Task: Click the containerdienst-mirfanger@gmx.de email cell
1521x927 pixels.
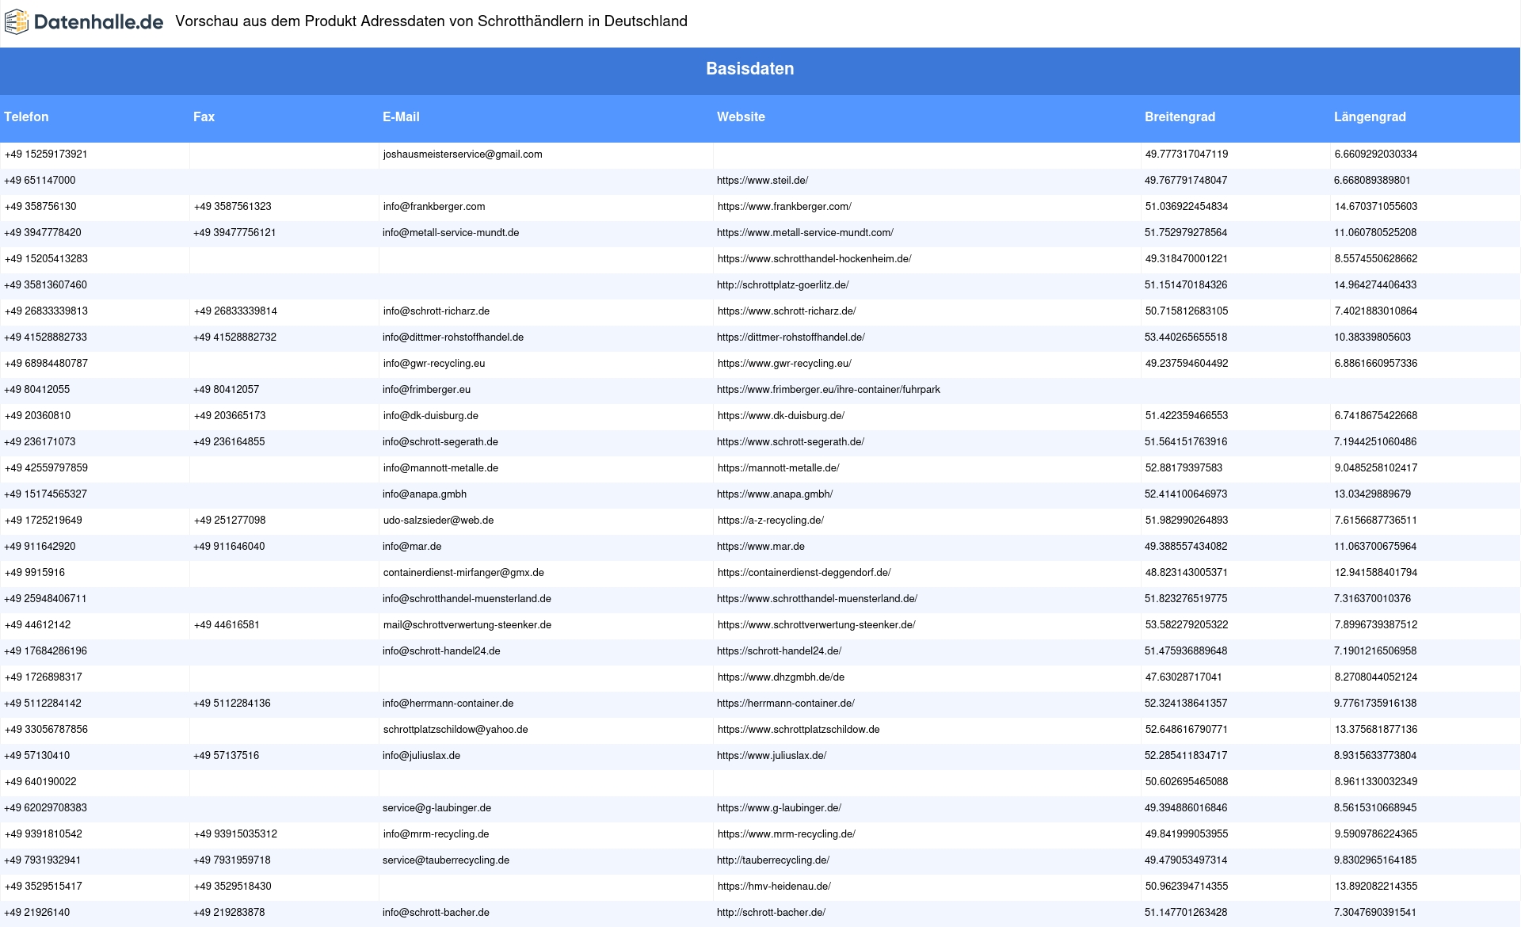Action: [463, 573]
